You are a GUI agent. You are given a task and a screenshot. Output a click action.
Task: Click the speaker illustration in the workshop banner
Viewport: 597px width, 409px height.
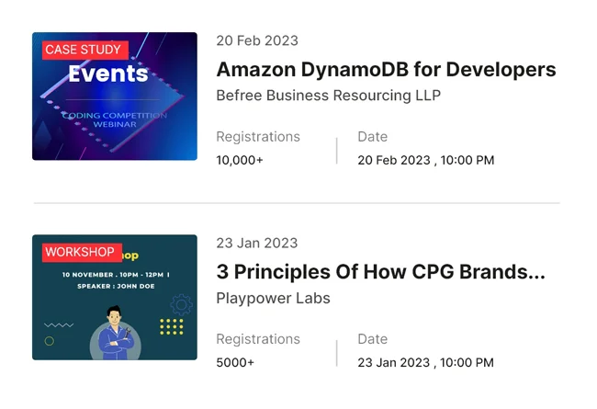(x=115, y=332)
